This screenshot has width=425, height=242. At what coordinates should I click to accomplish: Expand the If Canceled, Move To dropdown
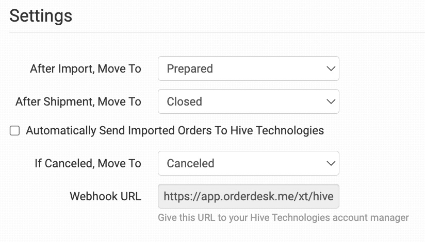pyautogui.click(x=248, y=163)
